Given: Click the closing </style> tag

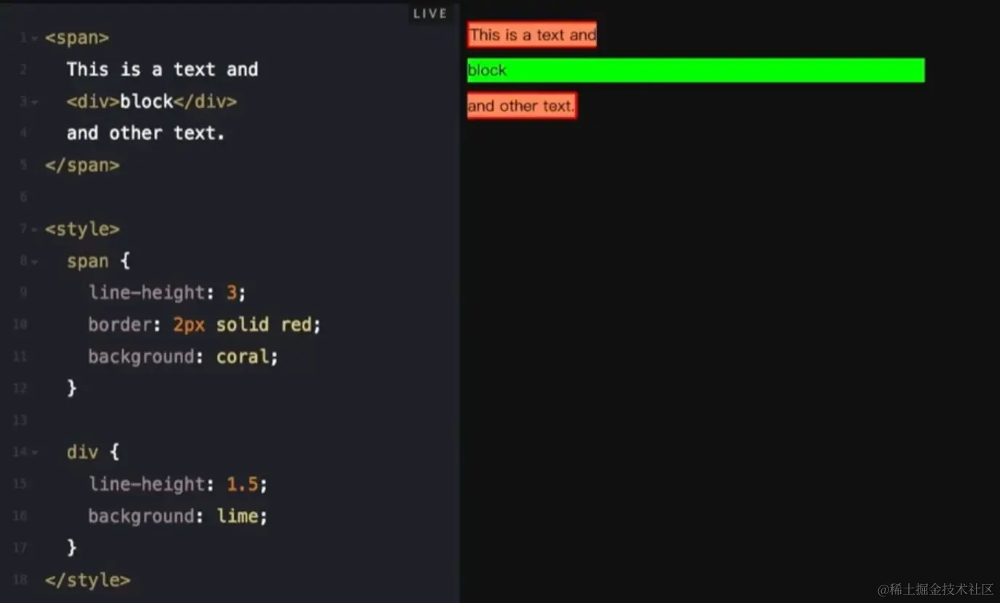Looking at the screenshot, I should click(x=87, y=580).
